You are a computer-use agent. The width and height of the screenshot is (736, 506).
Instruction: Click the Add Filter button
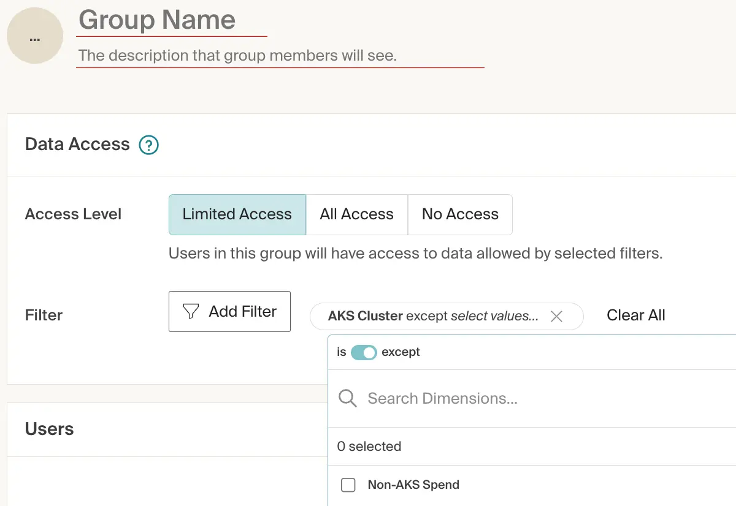[229, 311]
